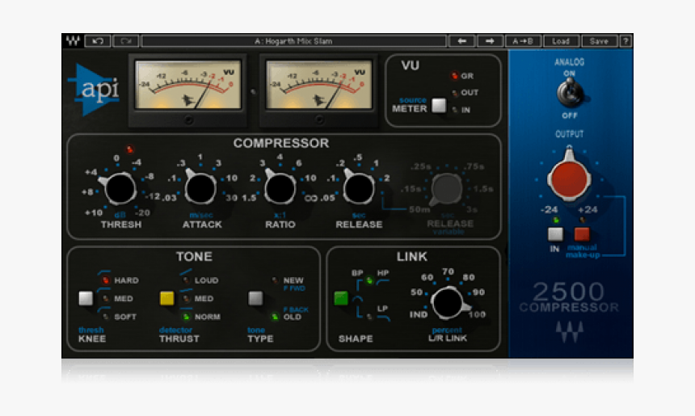This screenshot has width=695, height=416.
Task: Open the preset name field Hogarth Mix Slam
Action: (293, 41)
